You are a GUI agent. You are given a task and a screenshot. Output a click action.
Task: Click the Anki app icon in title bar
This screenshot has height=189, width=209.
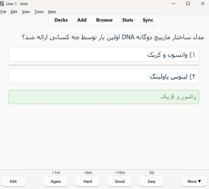click(x=2, y=4)
